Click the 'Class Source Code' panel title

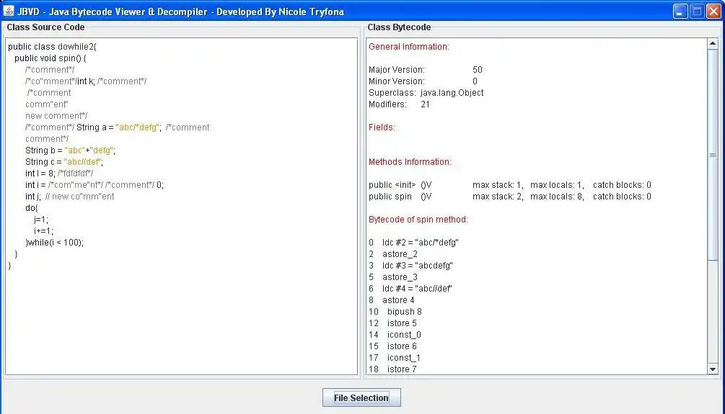pyautogui.click(x=45, y=27)
